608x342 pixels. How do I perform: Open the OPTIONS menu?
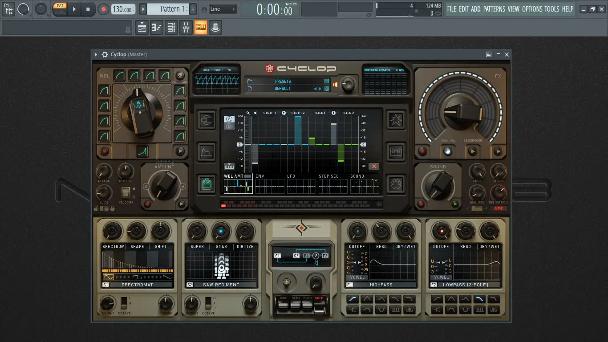pyautogui.click(x=532, y=9)
